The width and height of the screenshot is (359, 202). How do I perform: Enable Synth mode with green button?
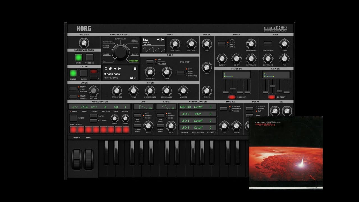[x=79, y=58]
